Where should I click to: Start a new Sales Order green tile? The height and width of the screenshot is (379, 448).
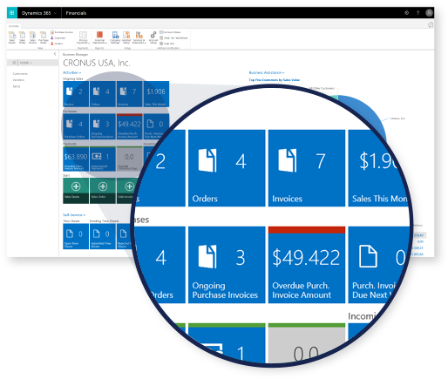click(x=103, y=191)
